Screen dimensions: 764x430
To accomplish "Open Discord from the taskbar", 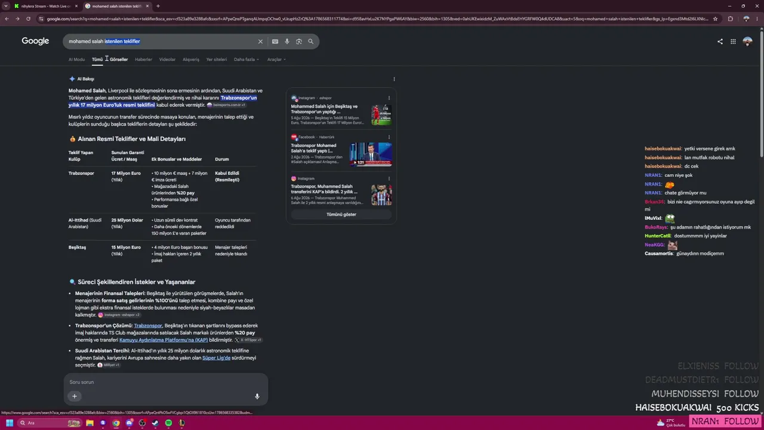I will (x=129, y=423).
